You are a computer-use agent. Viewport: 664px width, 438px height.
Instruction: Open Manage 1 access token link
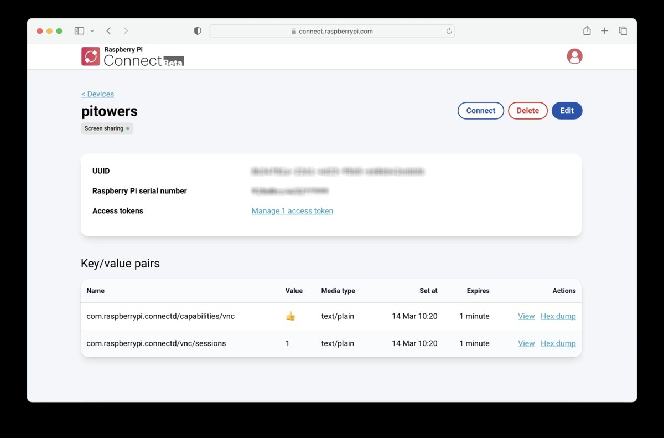292,211
